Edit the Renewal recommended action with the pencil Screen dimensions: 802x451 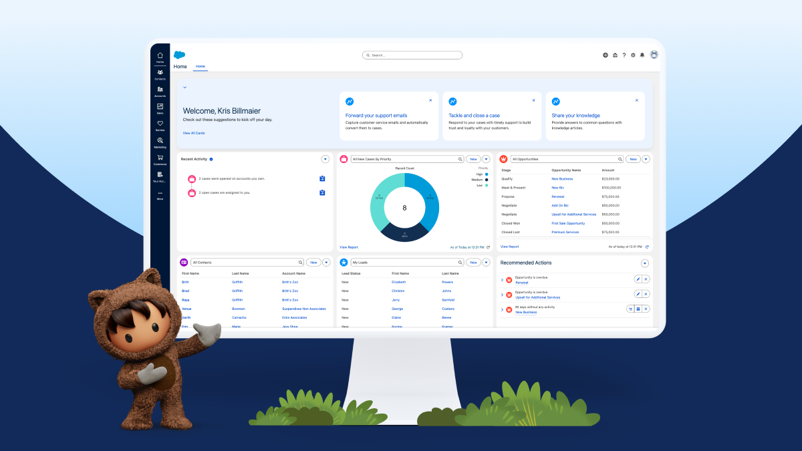coord(638,279)
